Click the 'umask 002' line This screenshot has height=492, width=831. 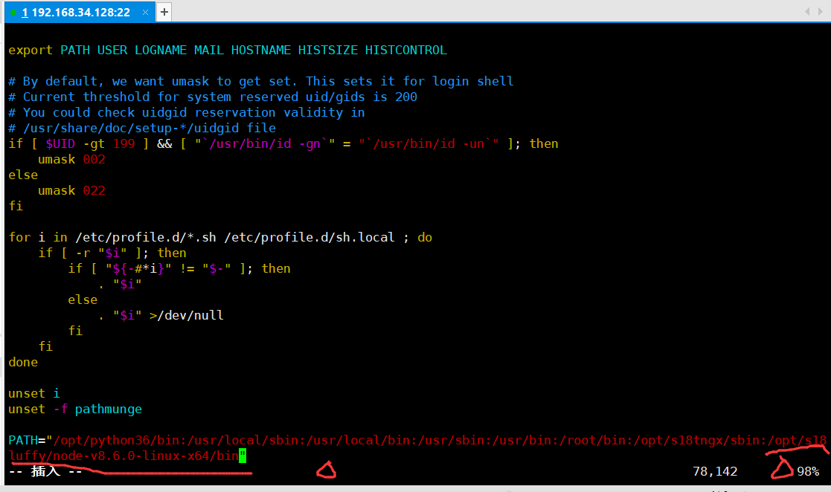(71, 159)
